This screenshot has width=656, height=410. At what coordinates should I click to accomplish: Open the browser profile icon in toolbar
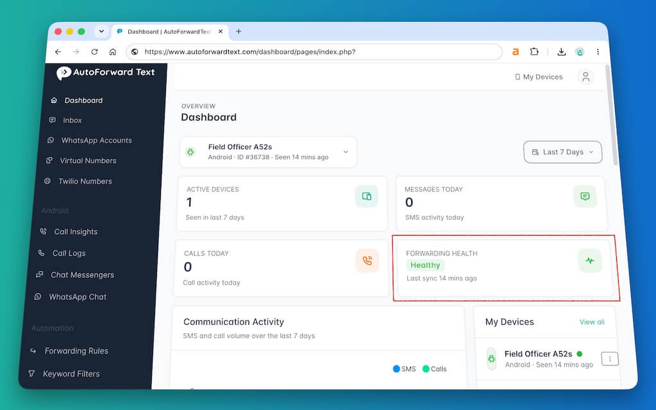[x=579, y=52]
